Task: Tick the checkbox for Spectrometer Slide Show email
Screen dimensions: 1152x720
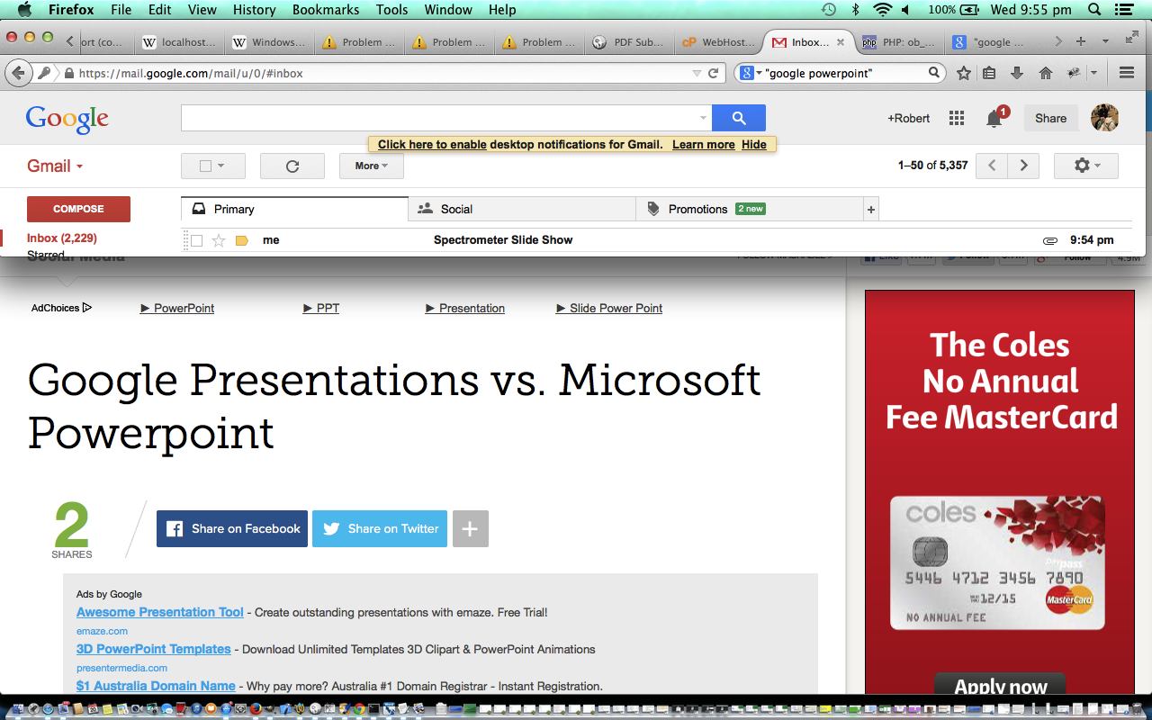Action: pyautogui.click(x=196, y=240)
